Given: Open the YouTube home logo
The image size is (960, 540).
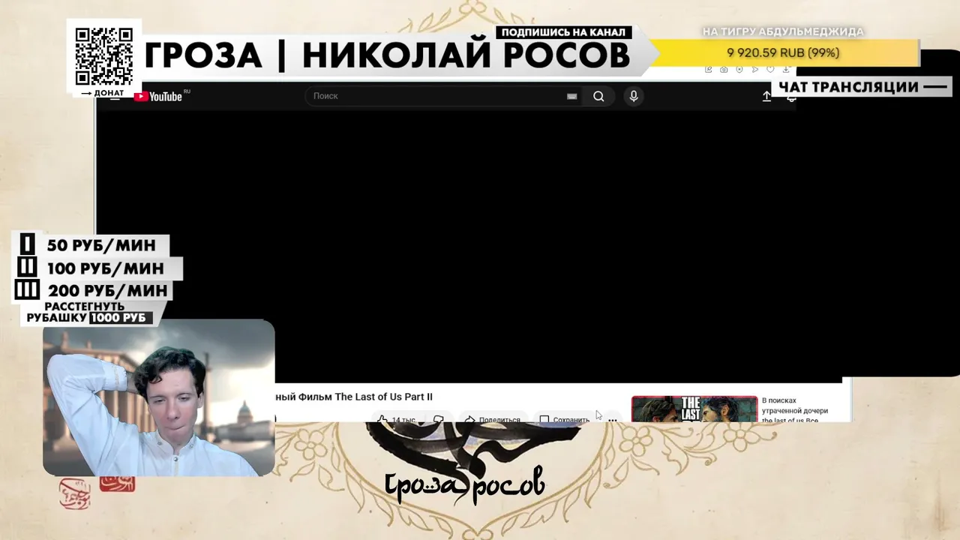Looking at the screenshot, I should (x=158, y=96).
